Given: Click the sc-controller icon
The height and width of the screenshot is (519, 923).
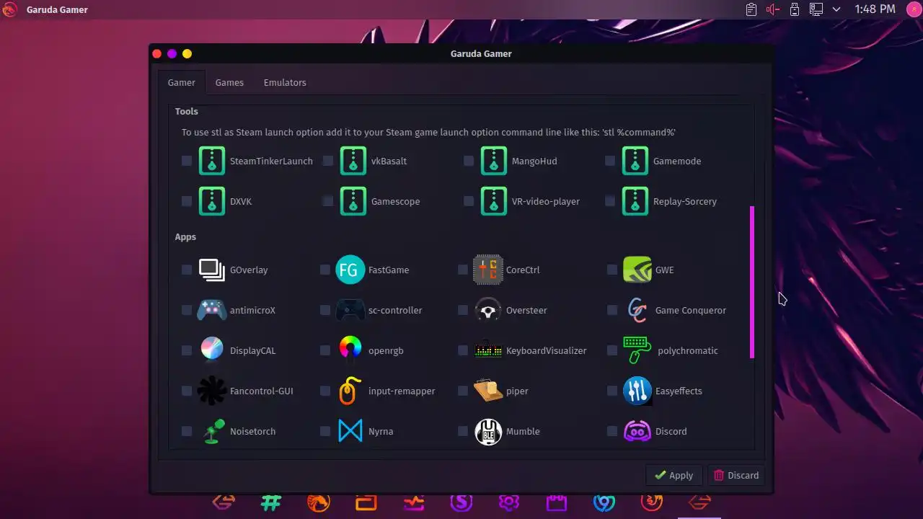Looking at the screenshot, I should tap(350, 310).
